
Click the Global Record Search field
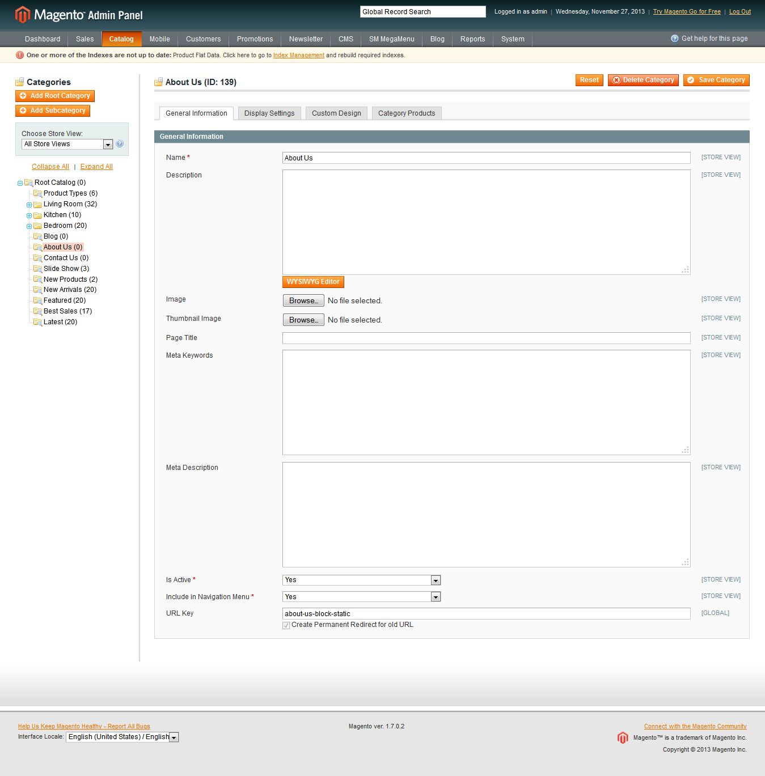[423, 11]
